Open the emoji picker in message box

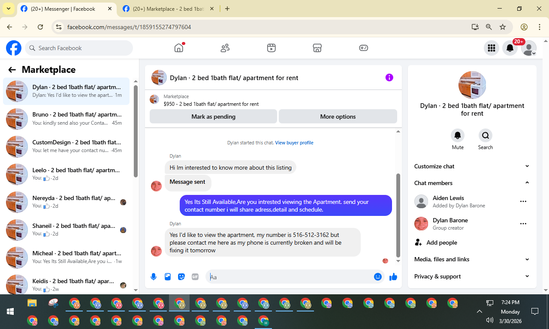378,277
